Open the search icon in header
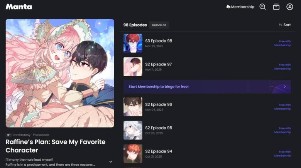The width and height of the screenshot is (301, 168). (262, 7)
